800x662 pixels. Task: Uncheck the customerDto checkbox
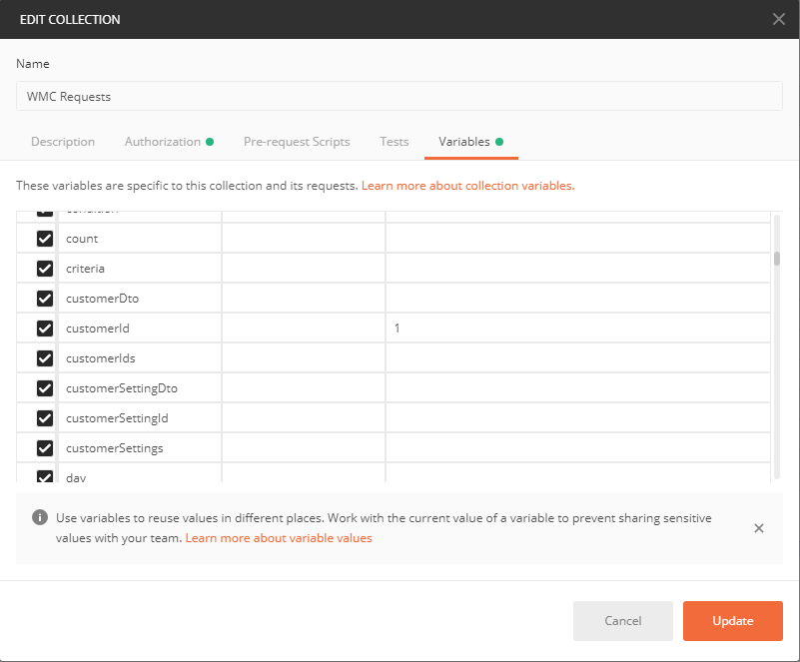(45, 299)
